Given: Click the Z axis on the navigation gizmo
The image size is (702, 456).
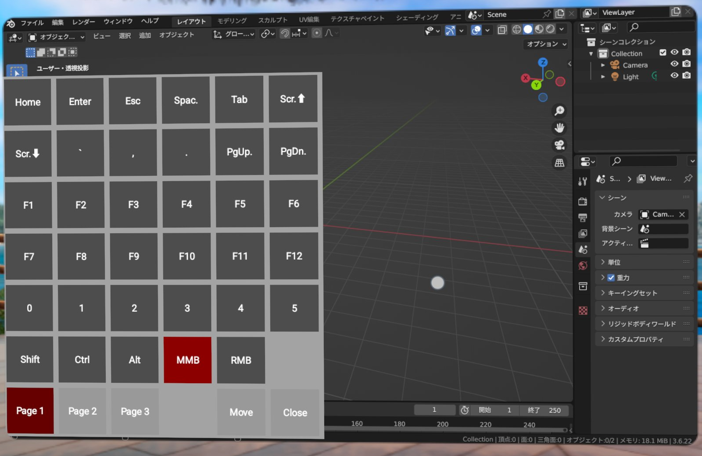Looking at the screenshot, I should pos(543,62).
